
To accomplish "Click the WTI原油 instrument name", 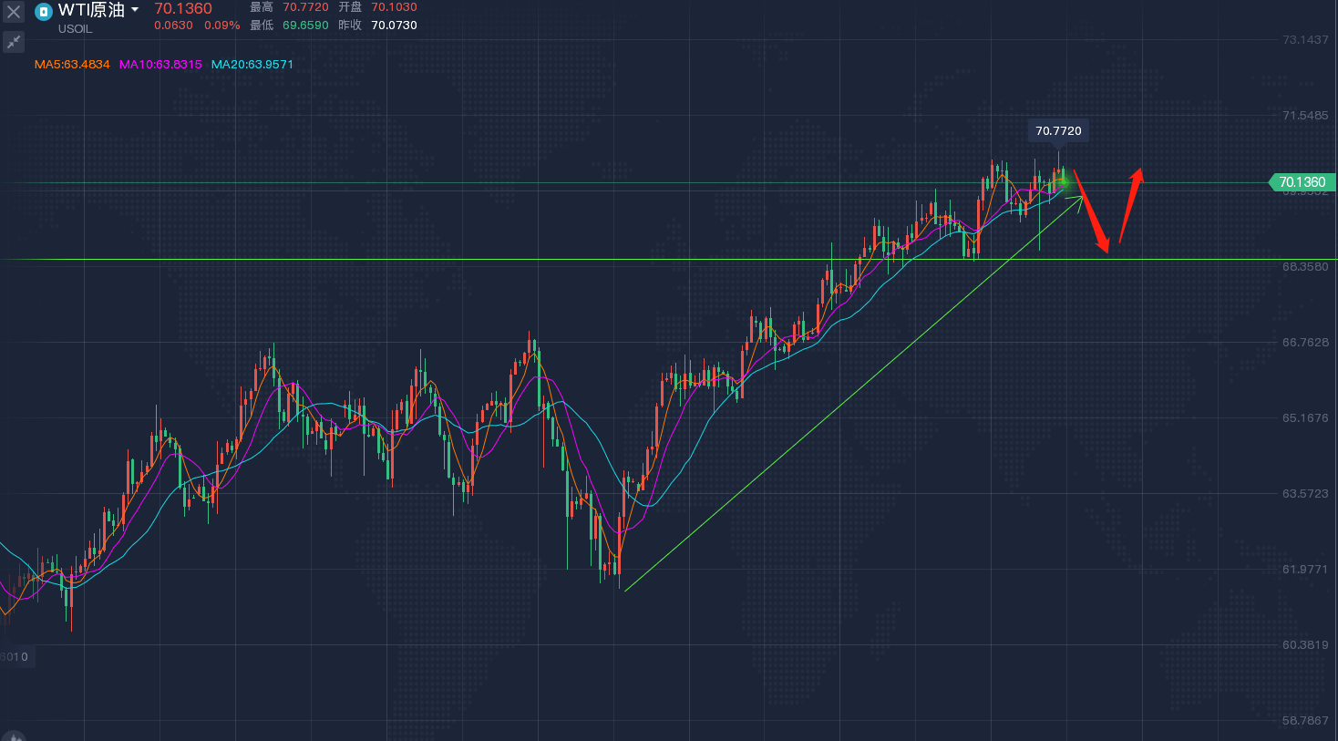I will click(x=91, y=10).
